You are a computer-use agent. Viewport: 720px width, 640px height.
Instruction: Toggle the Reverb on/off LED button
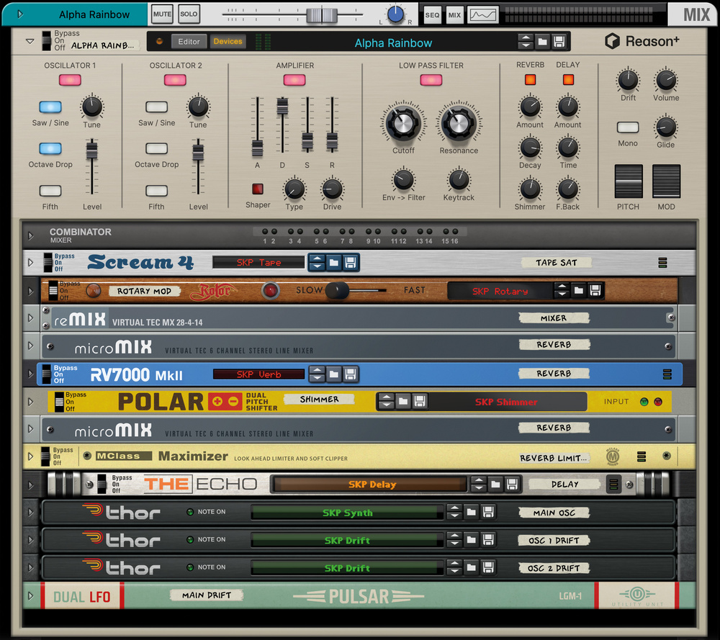coord(530,80)
